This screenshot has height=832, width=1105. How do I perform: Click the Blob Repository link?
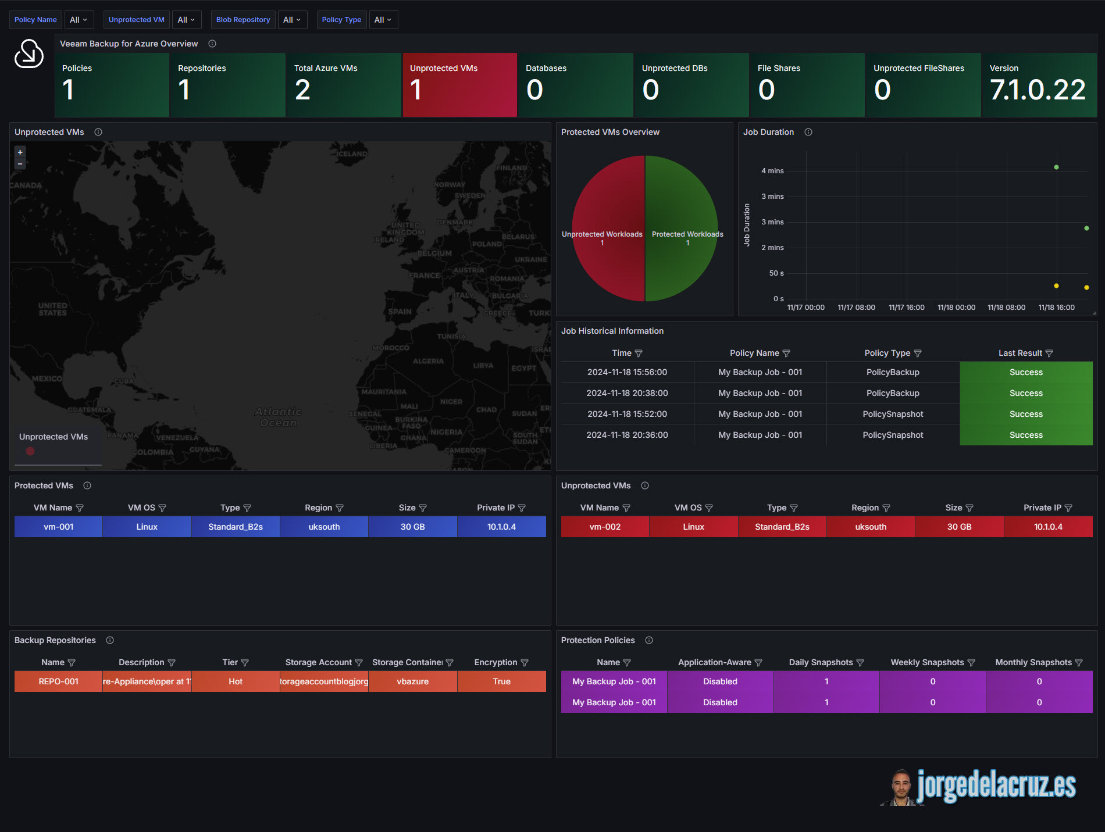coord(243,19)
